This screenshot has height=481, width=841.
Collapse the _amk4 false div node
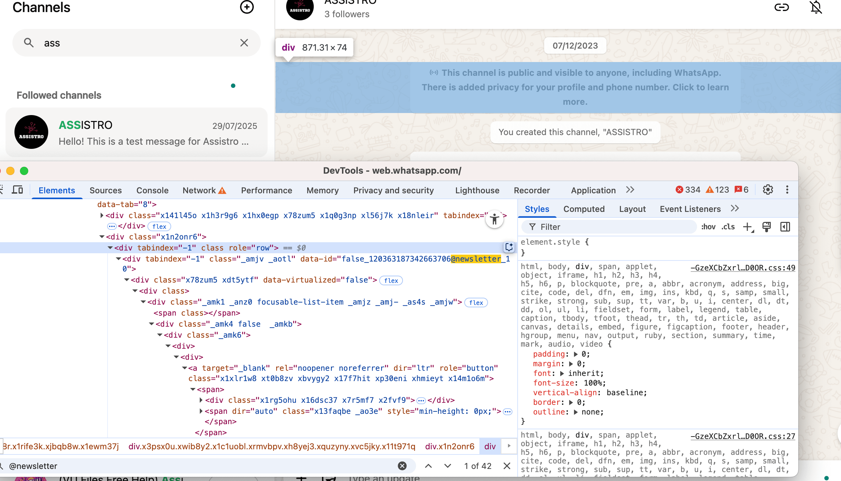[x=152, y=324]
